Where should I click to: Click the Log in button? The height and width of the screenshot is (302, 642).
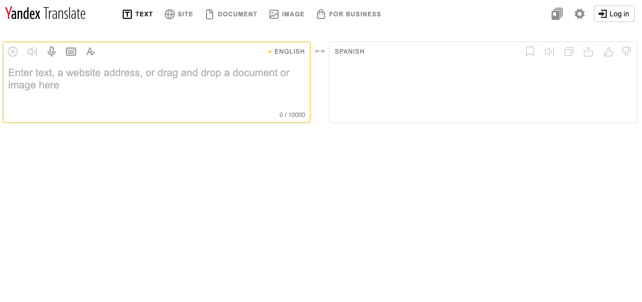(x=614, y=14)
